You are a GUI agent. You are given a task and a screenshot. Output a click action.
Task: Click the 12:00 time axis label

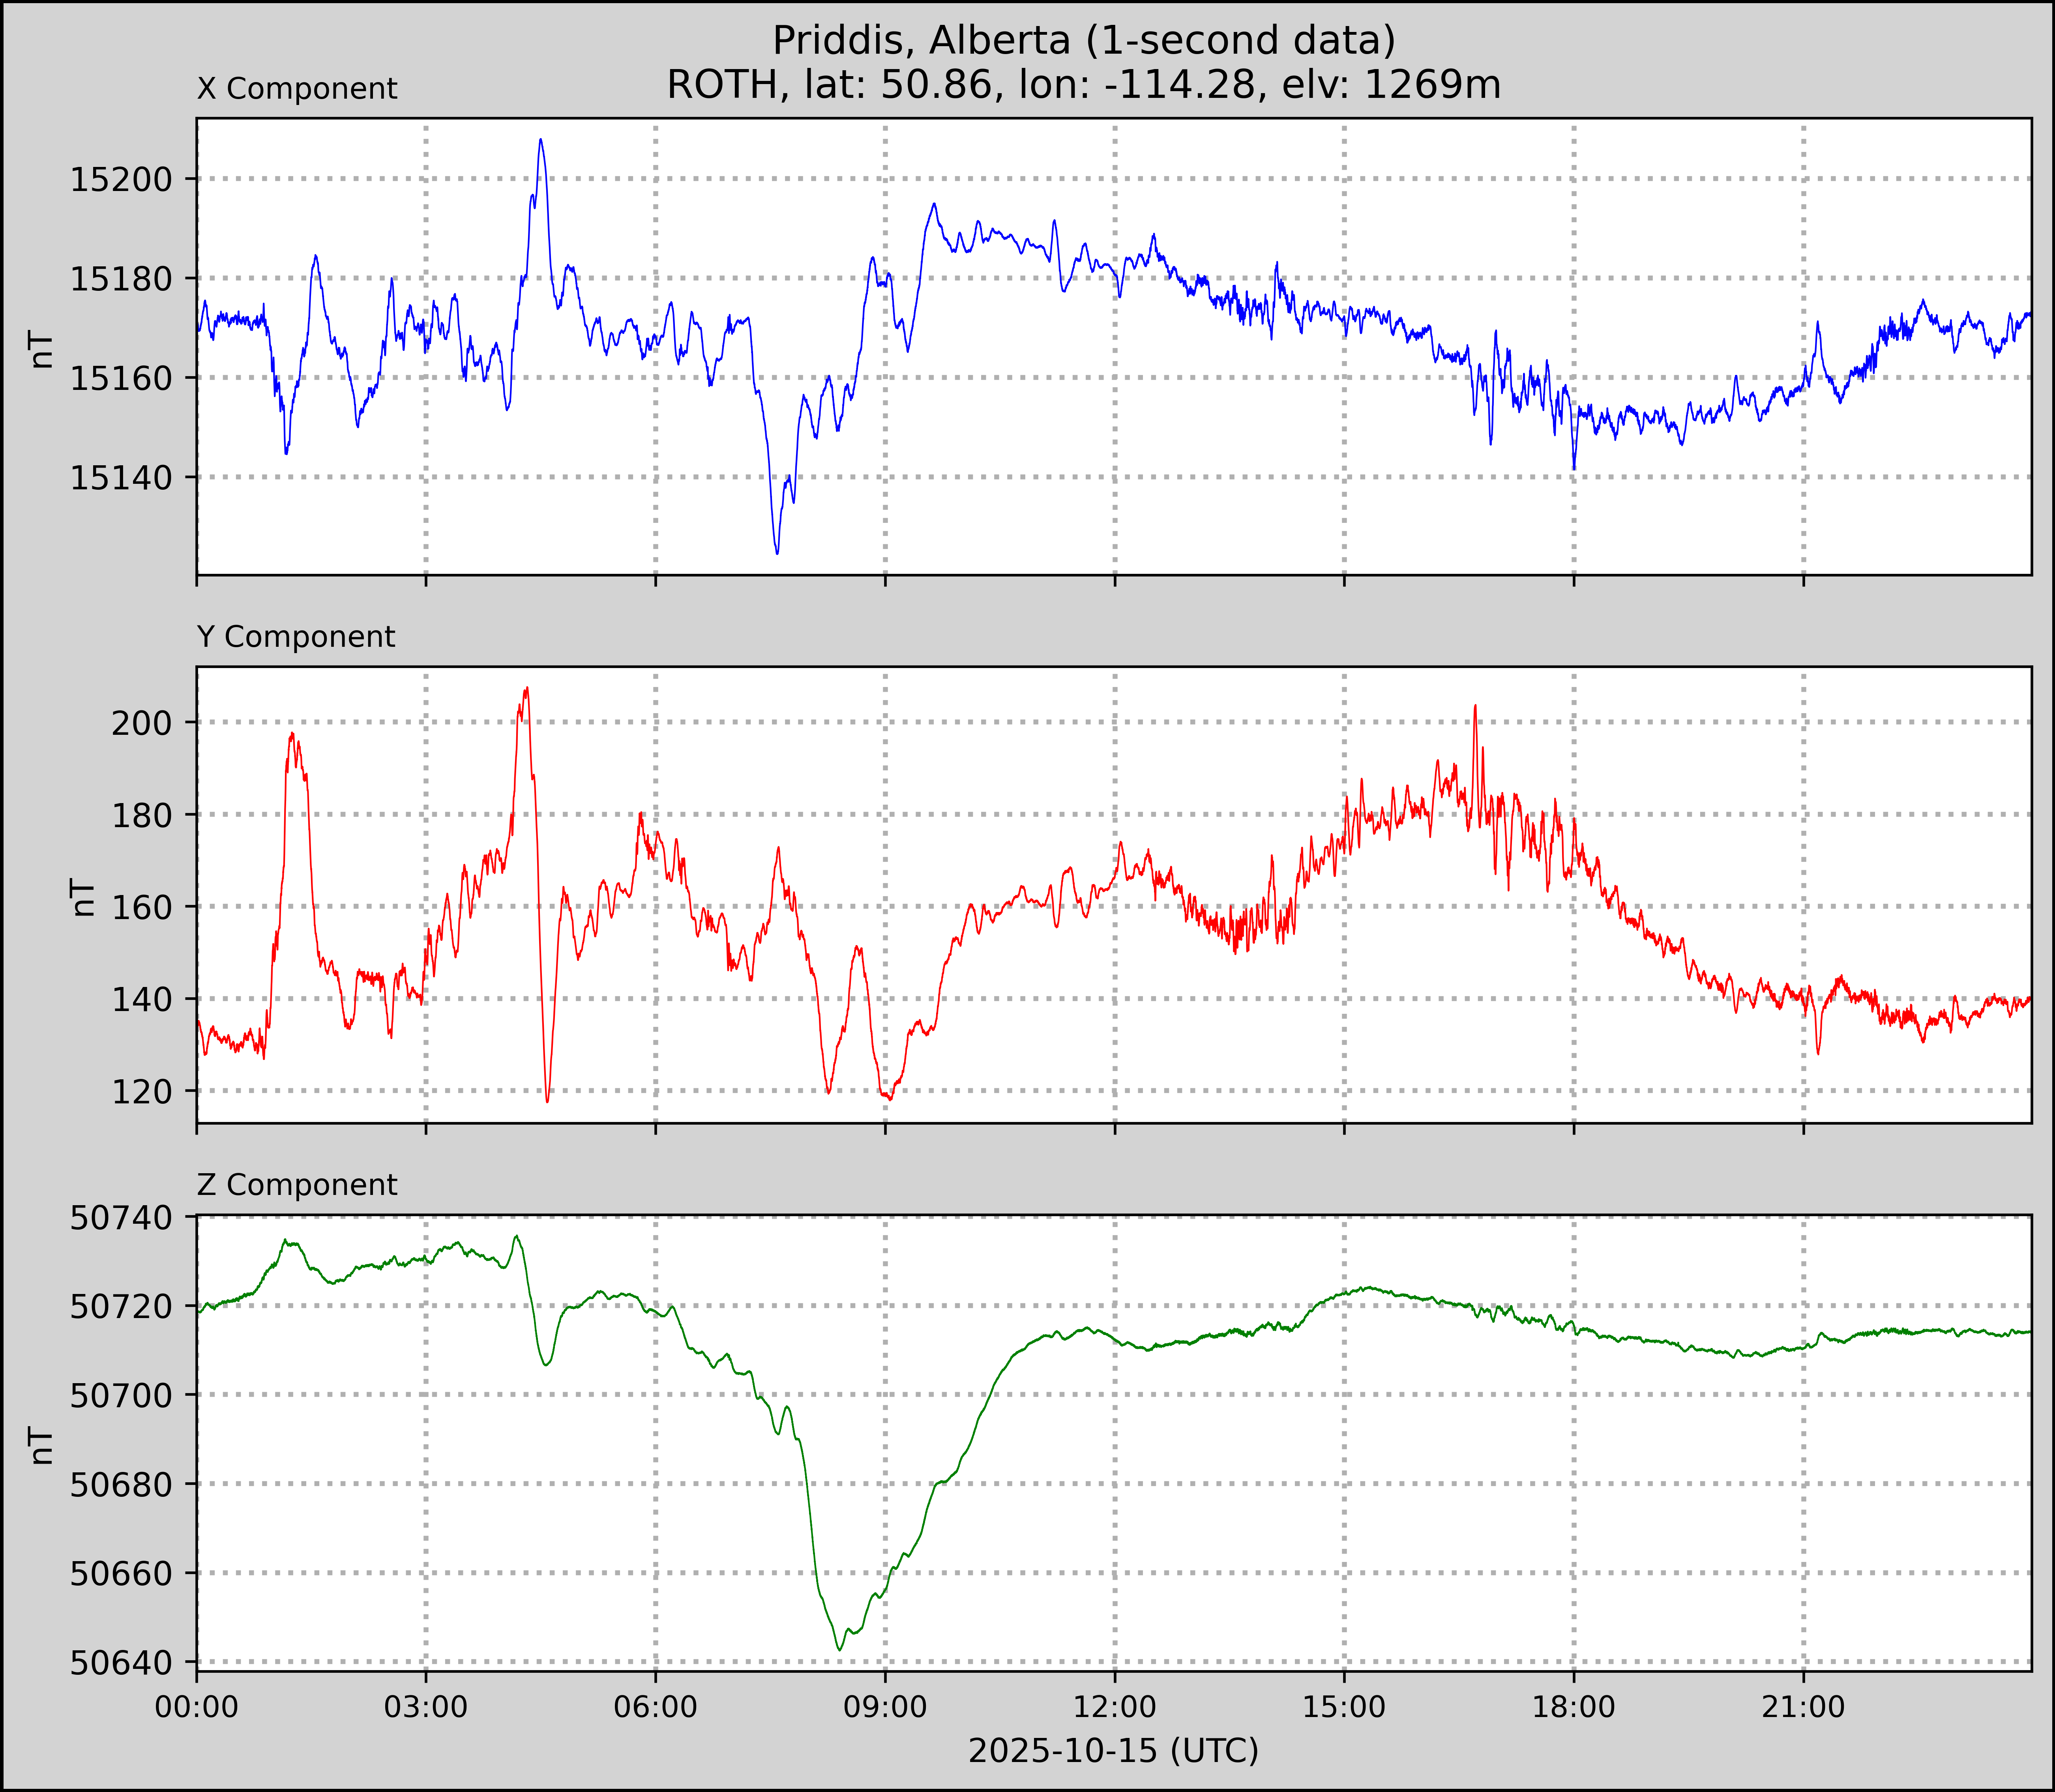pos(1114,1707)
